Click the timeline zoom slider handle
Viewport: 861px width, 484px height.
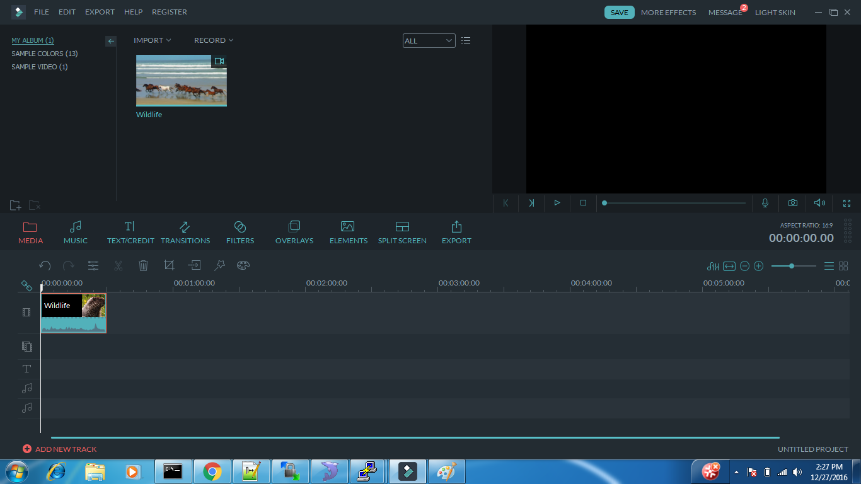click(792, 266)
